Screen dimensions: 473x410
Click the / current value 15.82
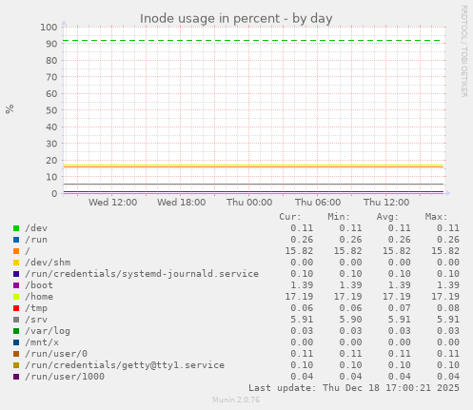coord(299,251)
